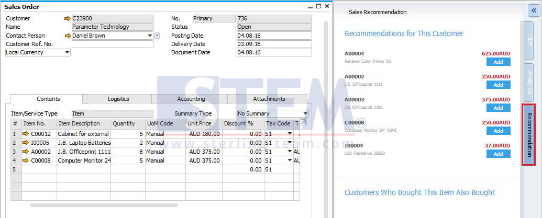Open link arrow for item I00005

26,143
